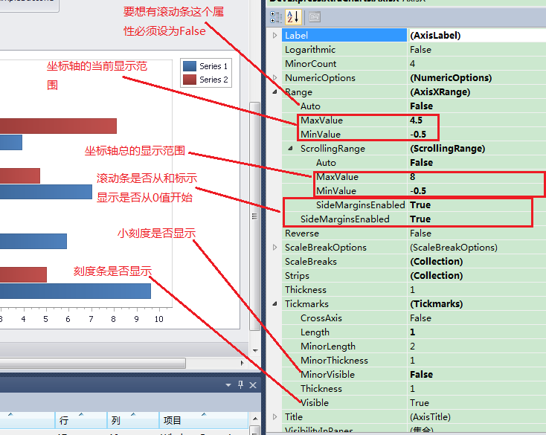
Task: Click right arrow of horizontal scrollbar
Action: pos(243,363)
